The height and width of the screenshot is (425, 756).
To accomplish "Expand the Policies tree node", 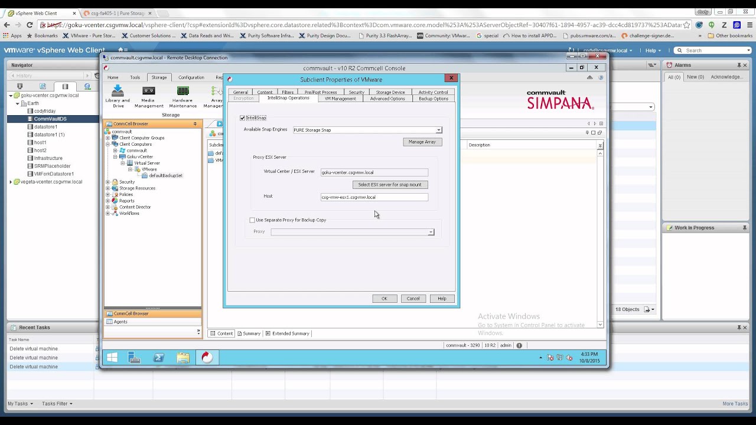I will tap(107, 194).
